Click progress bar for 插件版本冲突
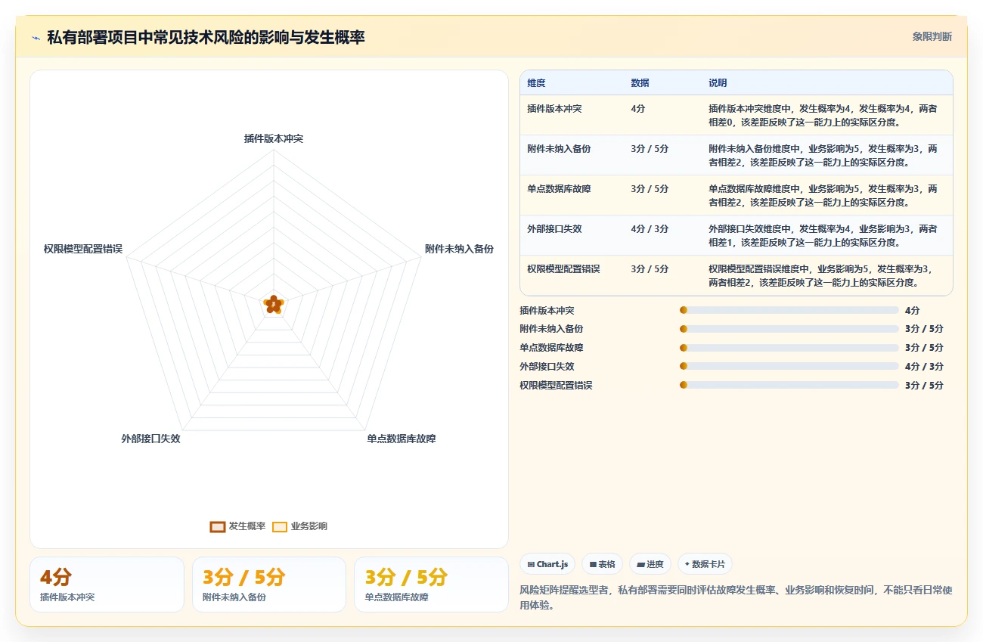This screenshot has width=983, height=642. click(x=789, y=310)
